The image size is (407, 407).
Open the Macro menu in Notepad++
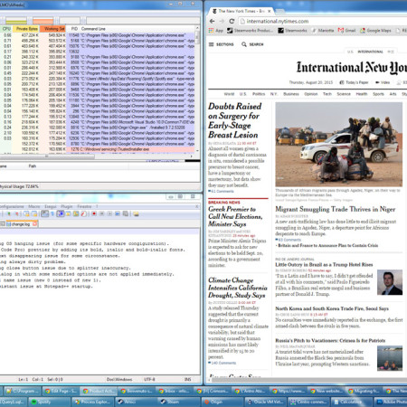34,206
